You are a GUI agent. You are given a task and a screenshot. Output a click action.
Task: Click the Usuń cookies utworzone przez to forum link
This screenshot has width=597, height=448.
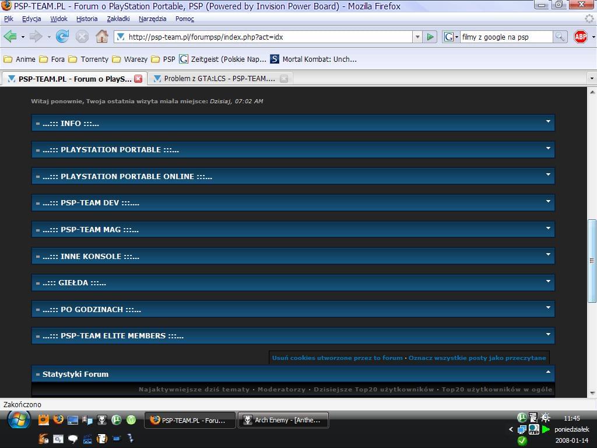pyautogui.click(x=338, y=358)
